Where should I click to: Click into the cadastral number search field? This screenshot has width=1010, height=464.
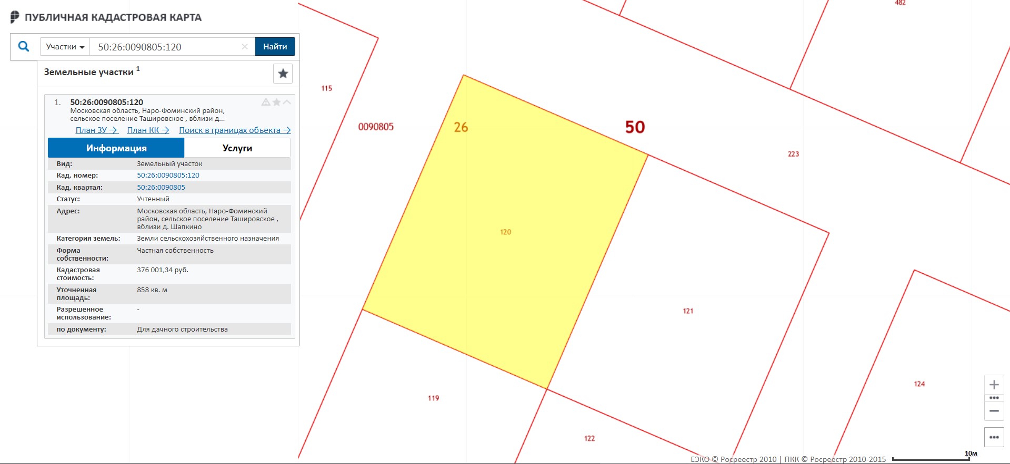pos(166,47)
